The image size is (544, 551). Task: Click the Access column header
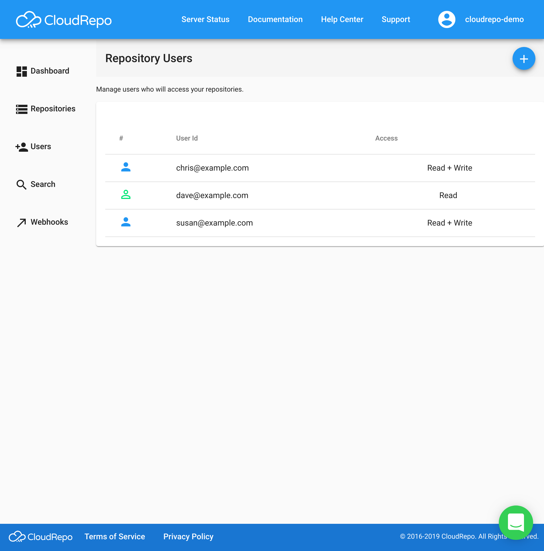(386, 138)
